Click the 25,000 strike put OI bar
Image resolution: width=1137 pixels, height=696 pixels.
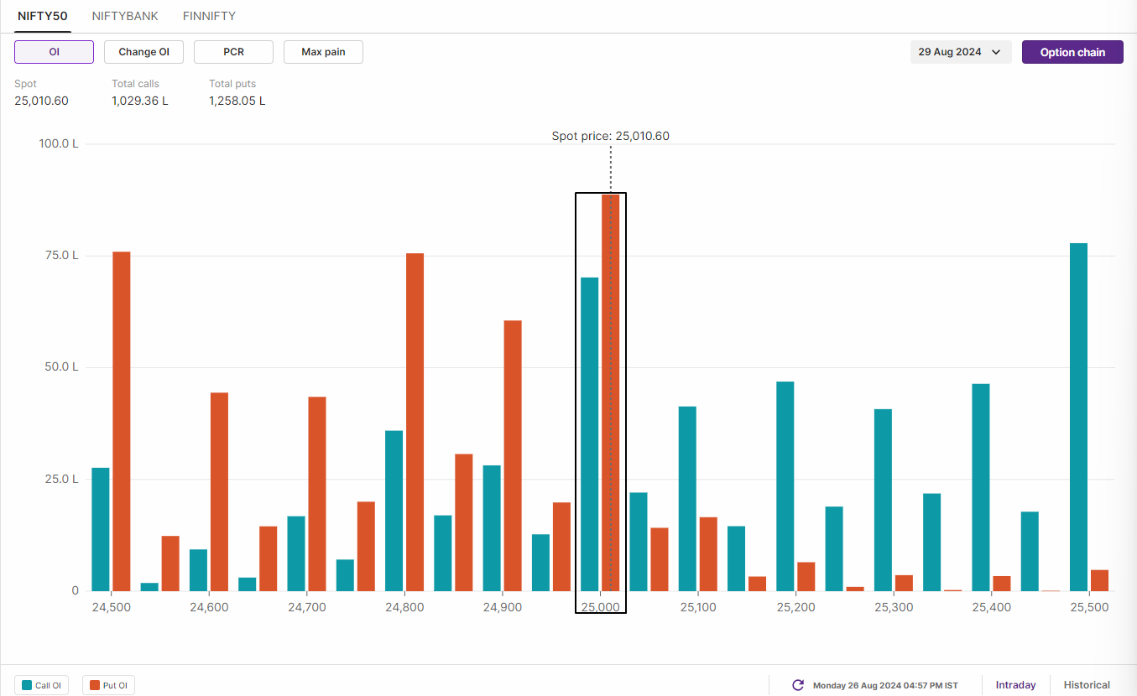click(611, 392)
